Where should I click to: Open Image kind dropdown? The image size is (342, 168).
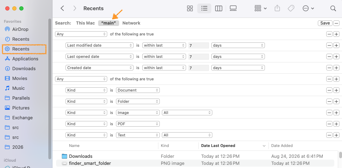click(138, 113)
